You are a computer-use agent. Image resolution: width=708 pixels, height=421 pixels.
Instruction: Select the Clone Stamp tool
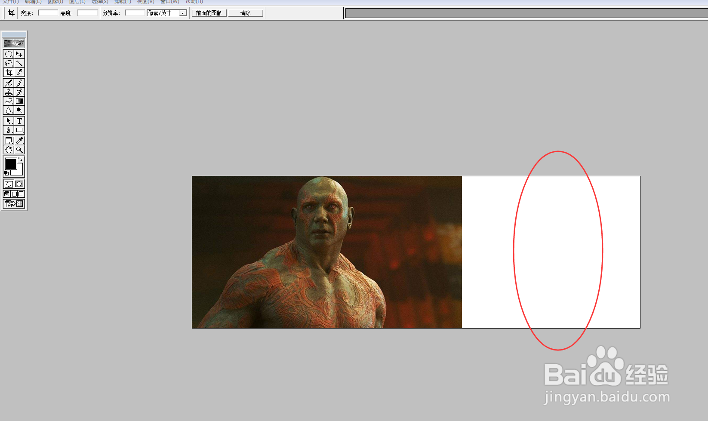[9, 92]
